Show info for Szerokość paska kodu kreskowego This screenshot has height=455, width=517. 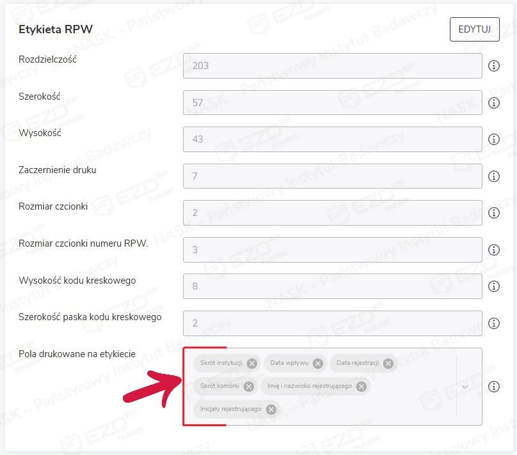point(493,323)
